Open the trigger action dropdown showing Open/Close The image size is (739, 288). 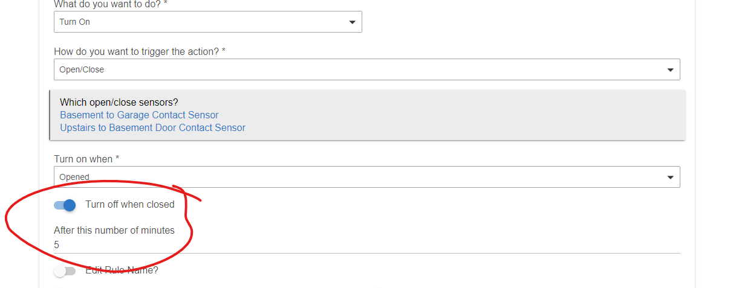click(367, 69)
